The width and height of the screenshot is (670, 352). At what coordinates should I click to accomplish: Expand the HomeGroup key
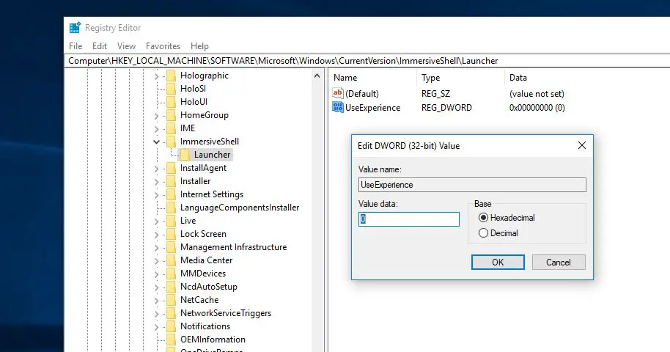pyautogui.click(x=156, y=116)
